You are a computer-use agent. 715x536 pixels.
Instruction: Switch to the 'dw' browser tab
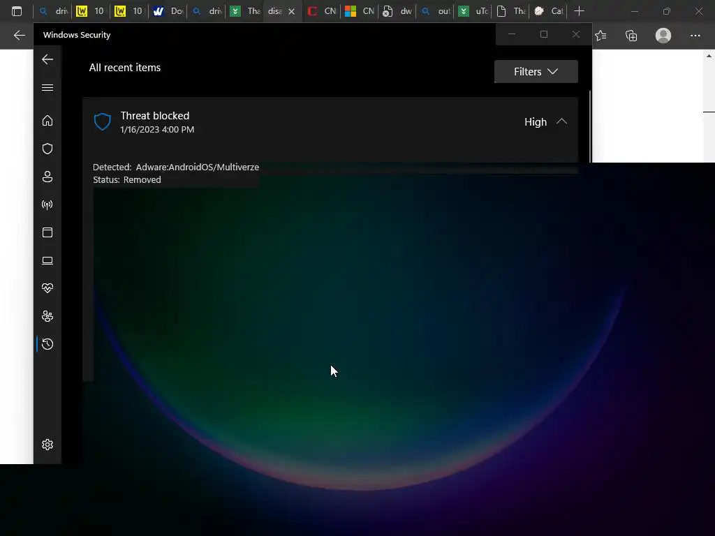pyautogui.click(x=397, y=11)
